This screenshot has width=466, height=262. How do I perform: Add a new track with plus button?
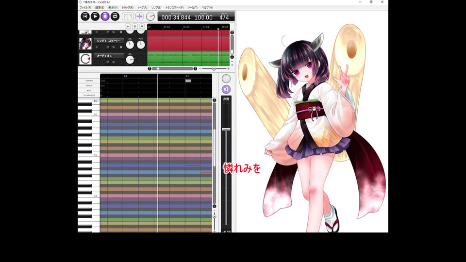[x=128, y=26]
